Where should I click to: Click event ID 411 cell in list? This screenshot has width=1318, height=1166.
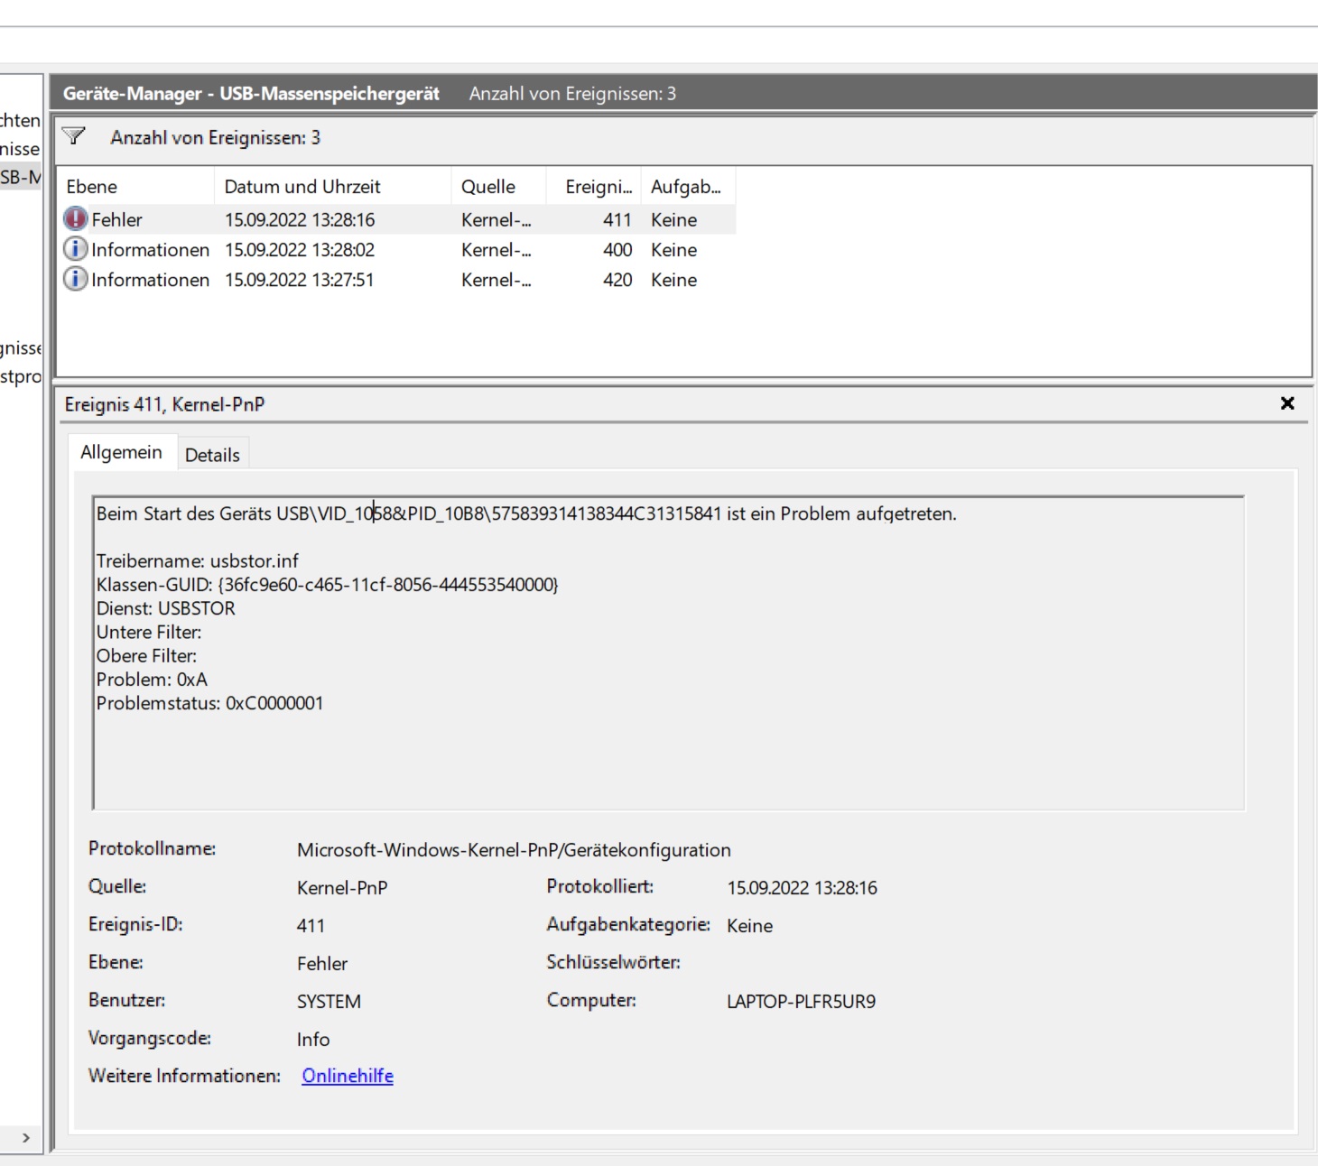[617, 219]
